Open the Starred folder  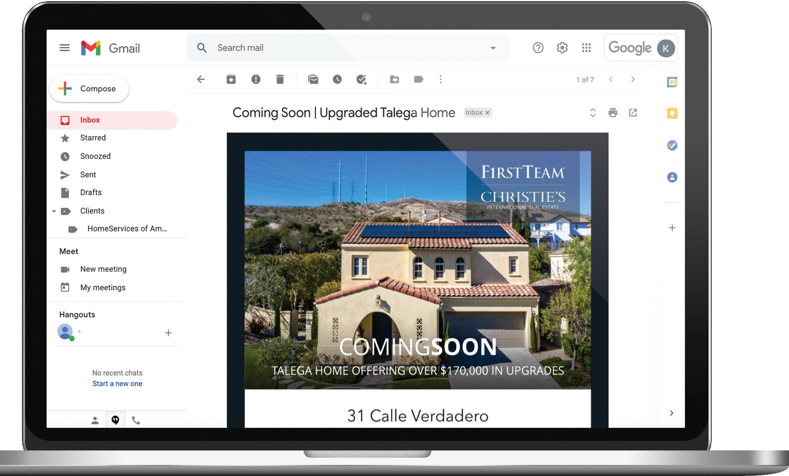coord(93,138)
